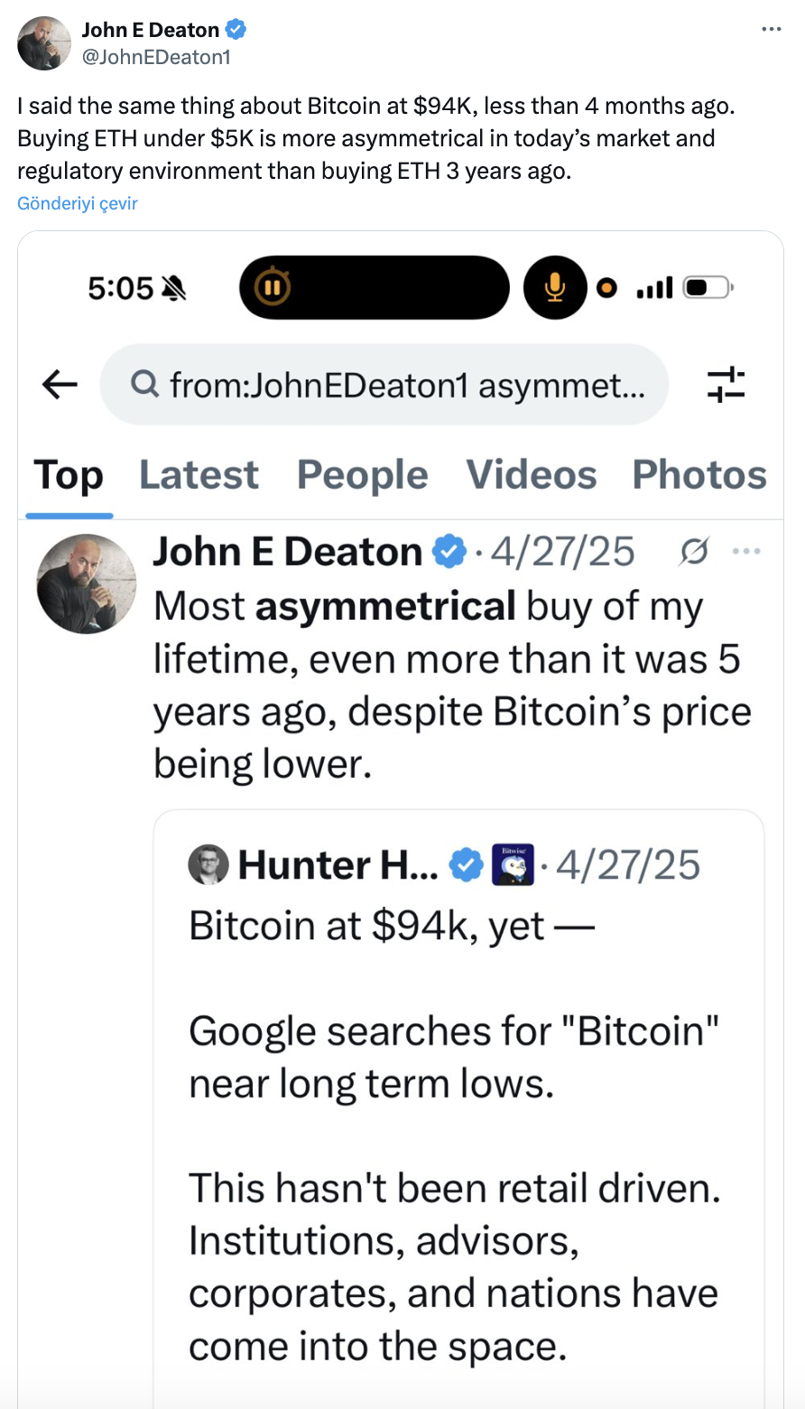Click Hunter's avatar in the quoted post
The height and width of the screenshot is (1409, 805).
tap(208, 865)
